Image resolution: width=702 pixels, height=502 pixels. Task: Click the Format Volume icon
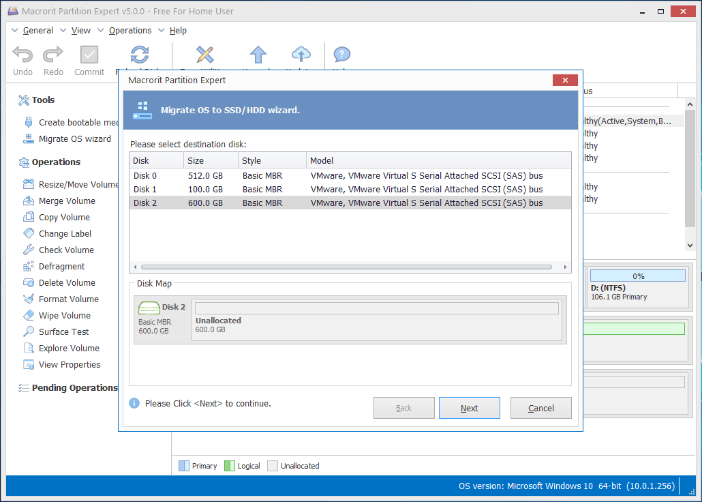pos(29,299)
